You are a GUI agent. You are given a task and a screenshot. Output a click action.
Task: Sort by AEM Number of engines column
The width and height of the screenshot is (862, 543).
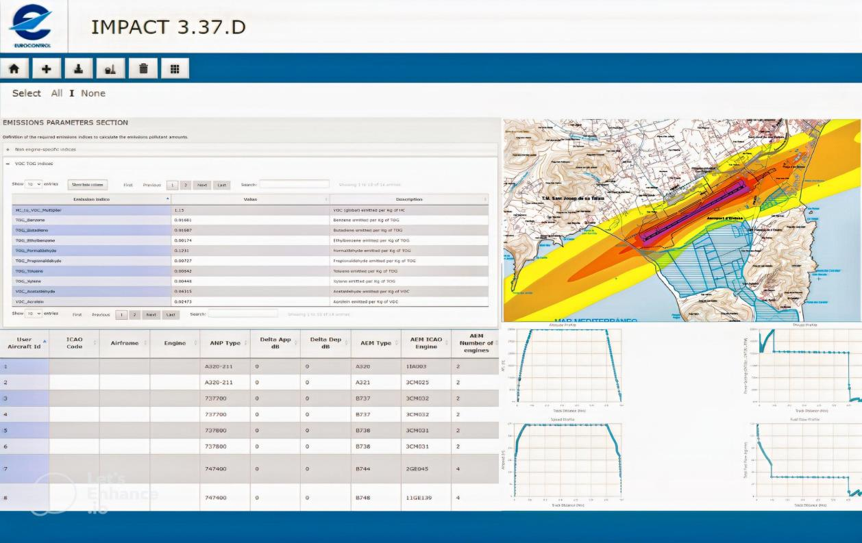pyautogui.click(x=476, y=343)
